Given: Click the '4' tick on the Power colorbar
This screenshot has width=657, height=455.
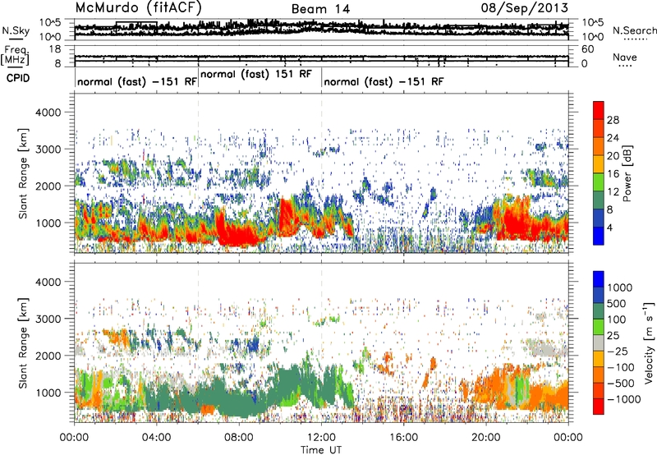Looking at the screenshot, I should 610,227.
